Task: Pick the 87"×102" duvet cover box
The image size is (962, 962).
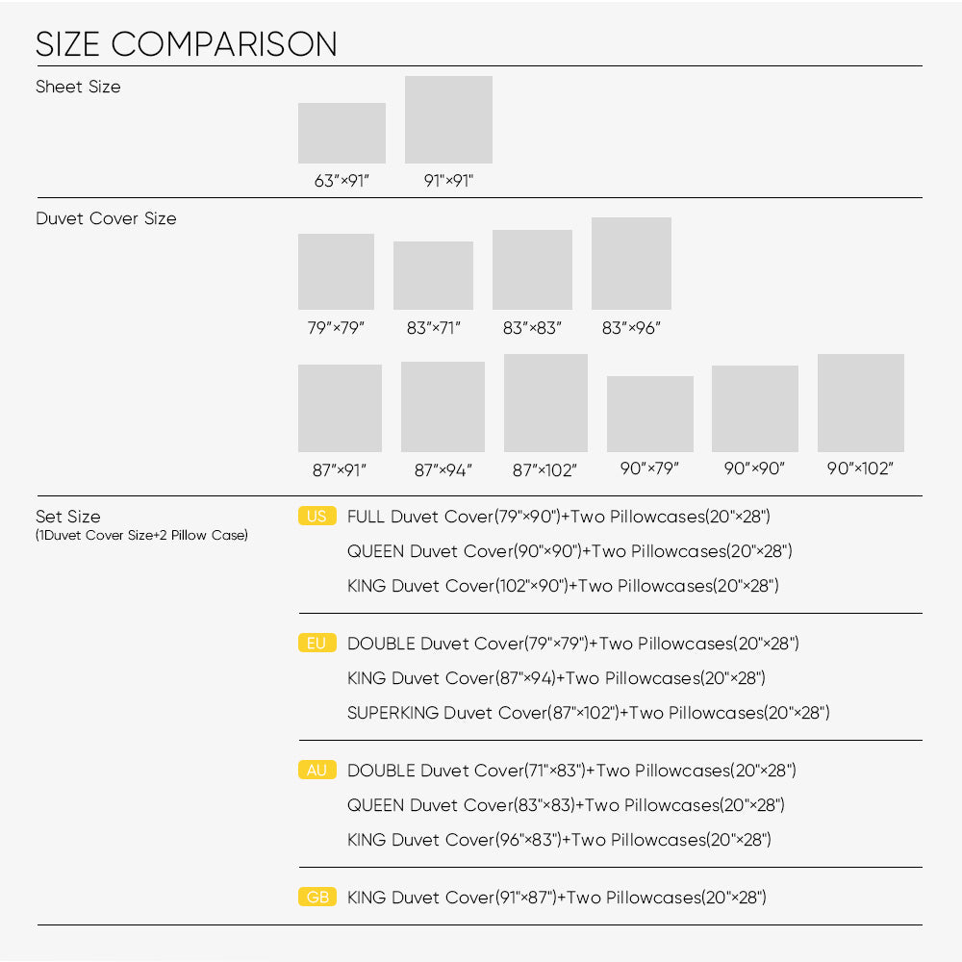Action: tap(546, 403)
